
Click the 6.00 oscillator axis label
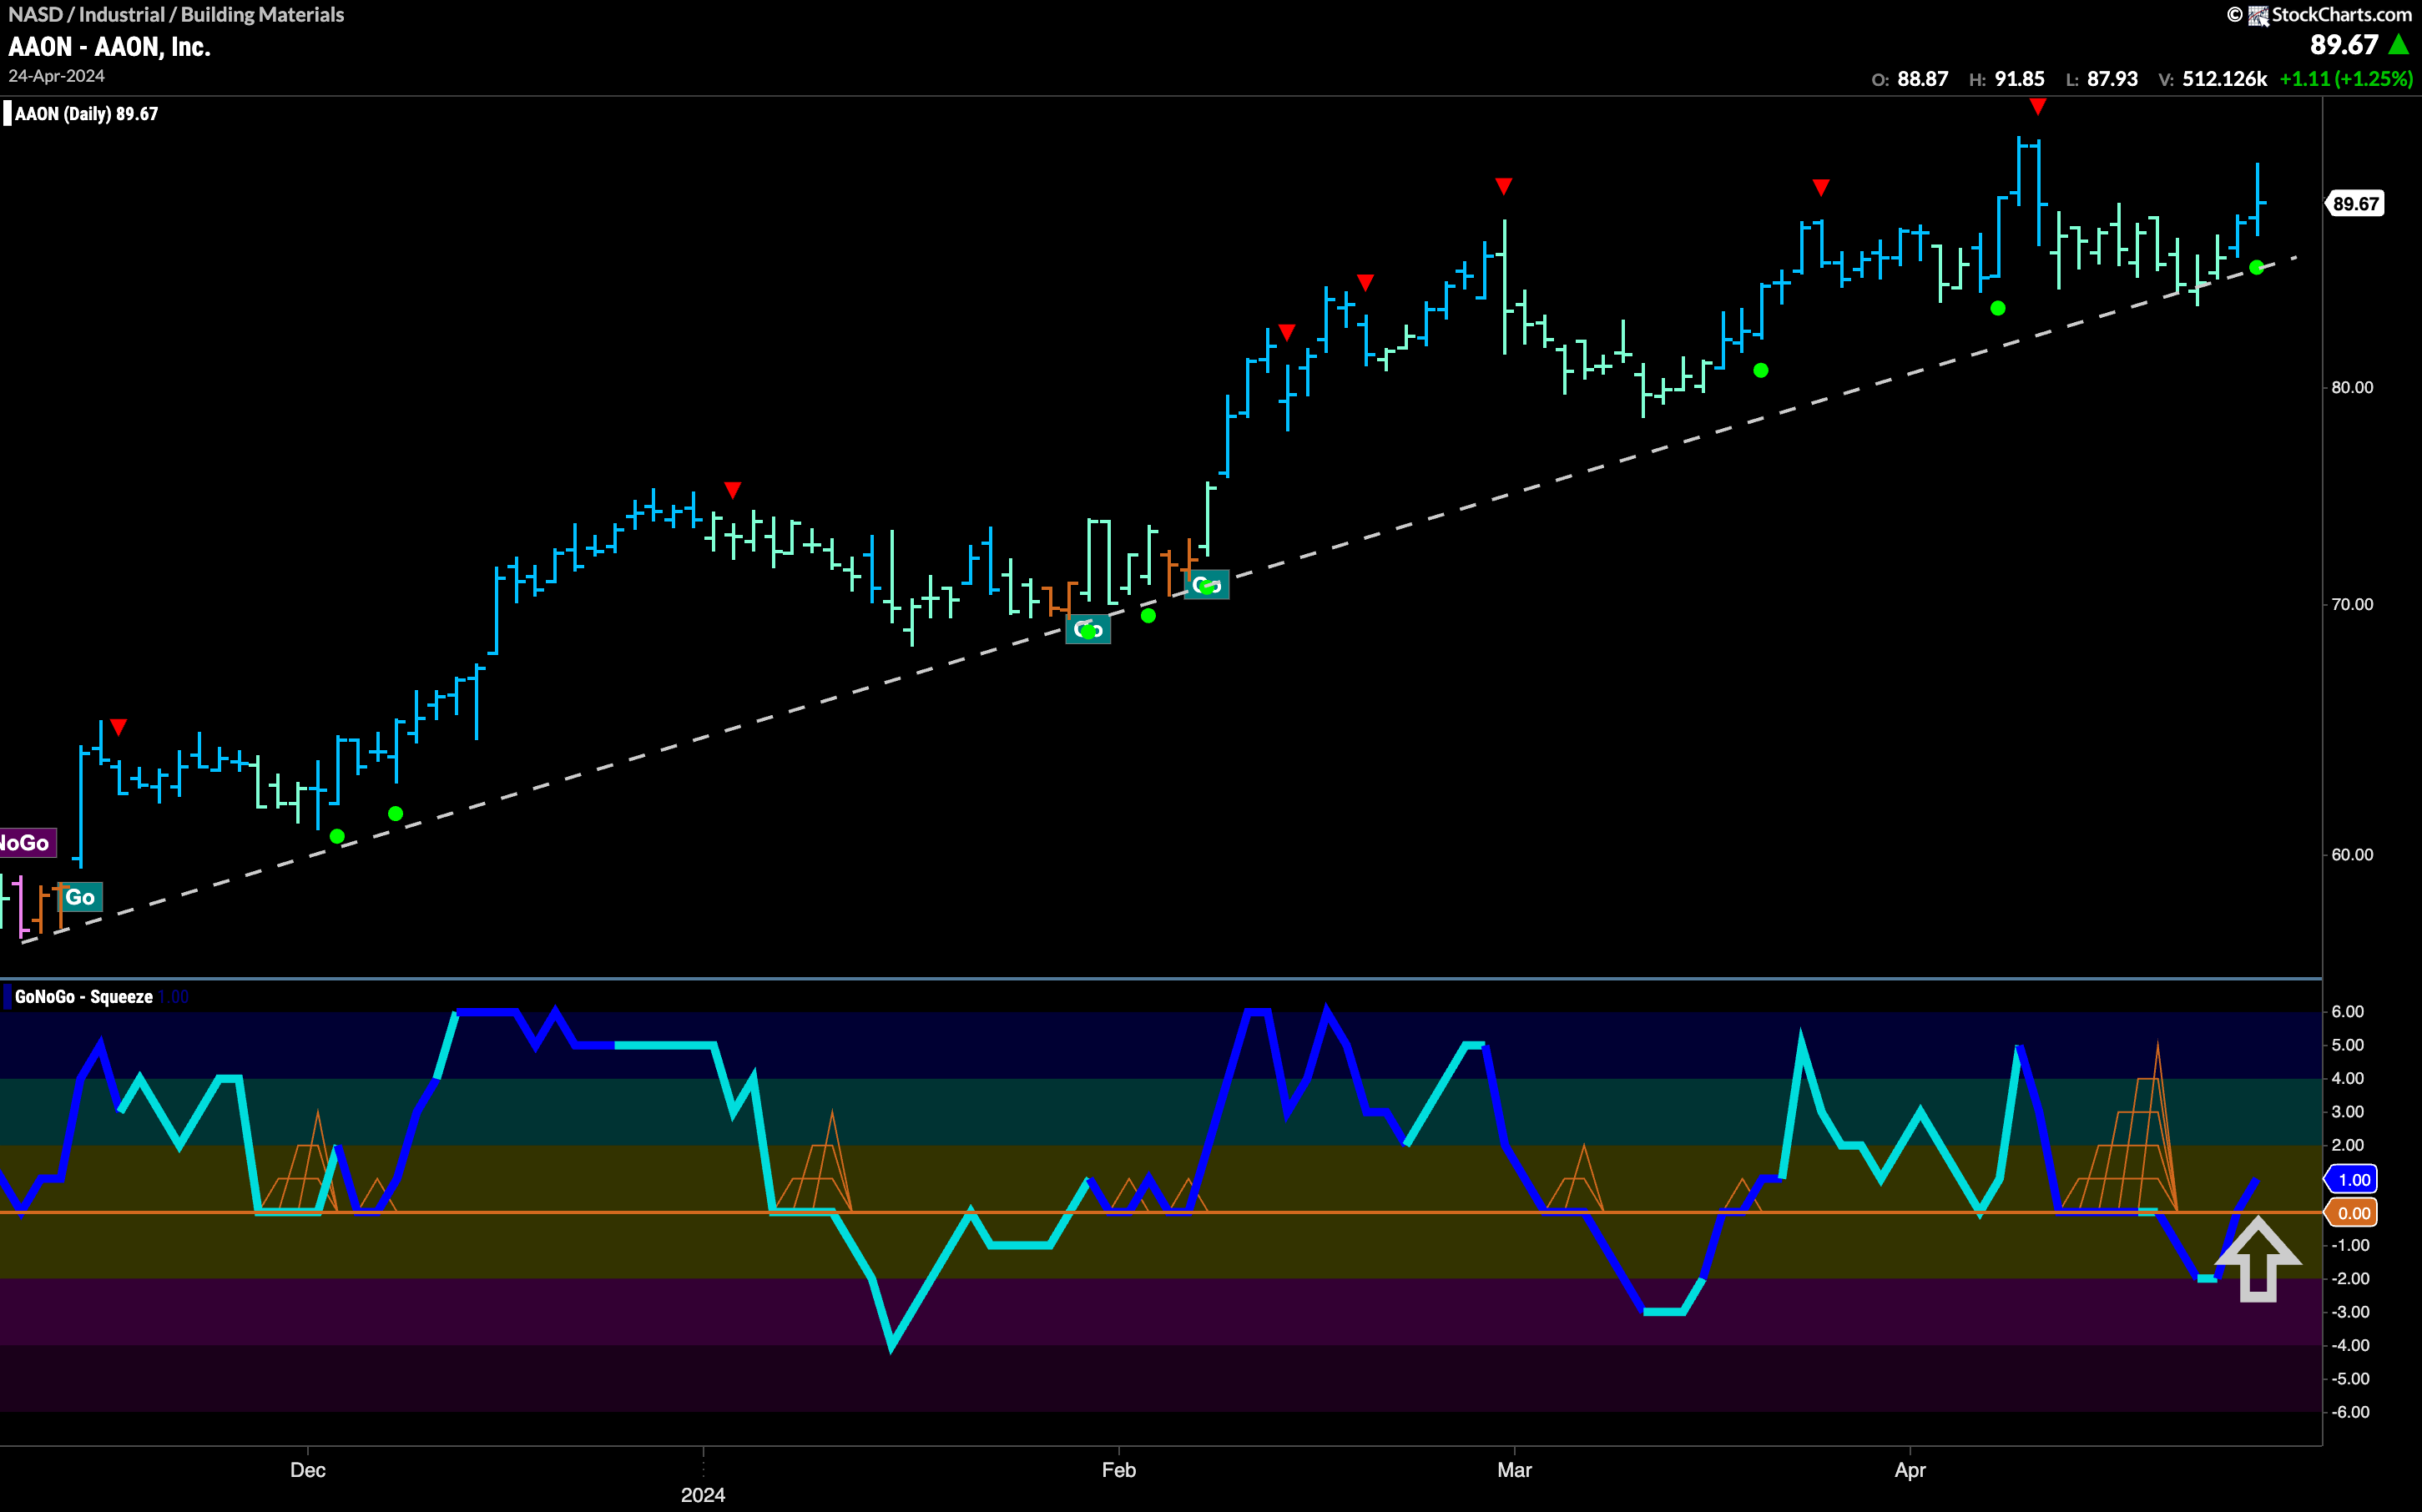pos(2348,1012)
